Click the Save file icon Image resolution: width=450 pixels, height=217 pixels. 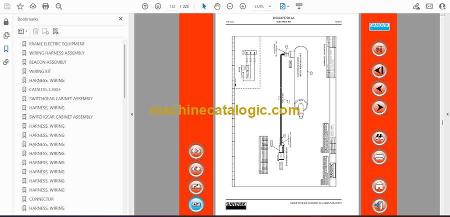pyautogui.click(x=7, y=6)
